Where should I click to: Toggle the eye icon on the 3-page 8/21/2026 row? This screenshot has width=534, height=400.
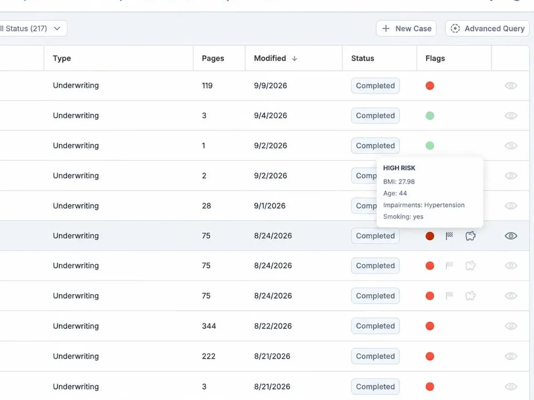click(x=511, y=387)
